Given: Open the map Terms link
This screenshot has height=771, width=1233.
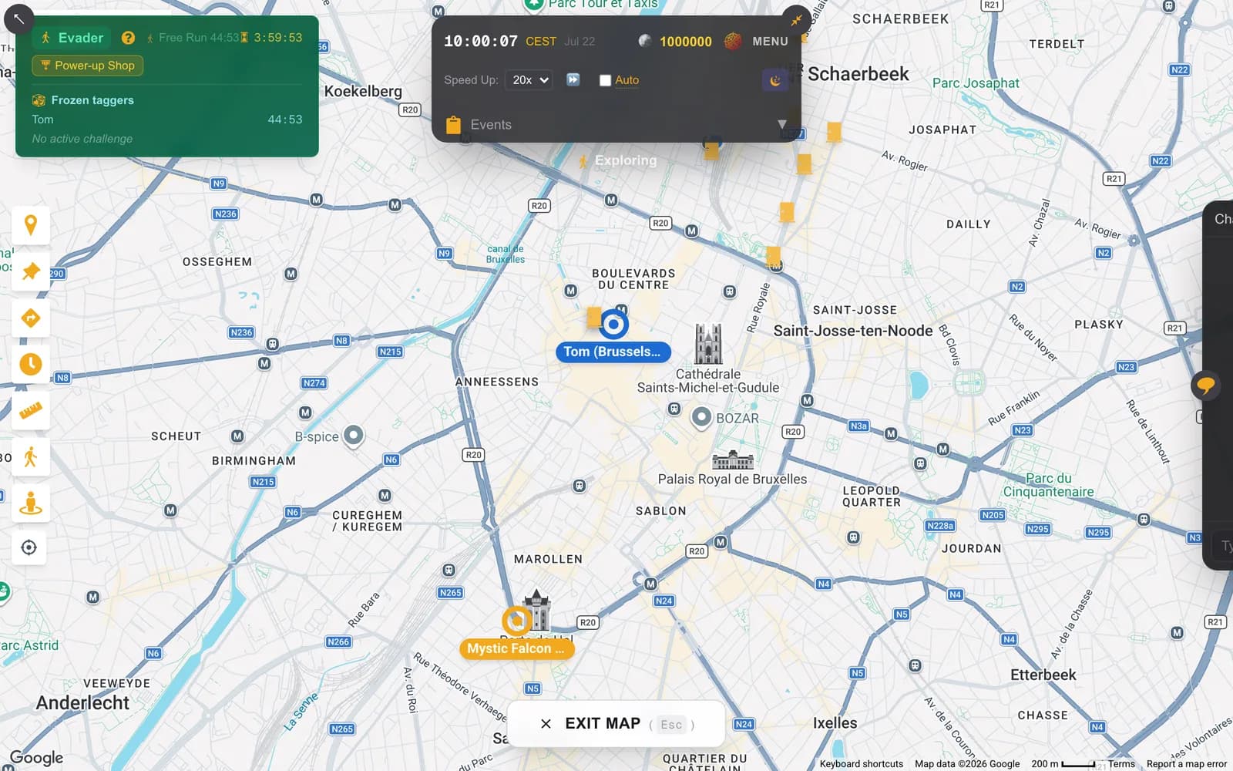Looking at the screenshot, I should tap(1121, 764).
